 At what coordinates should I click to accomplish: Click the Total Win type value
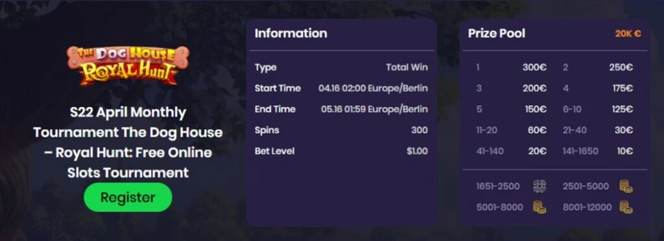coord(407,67)
